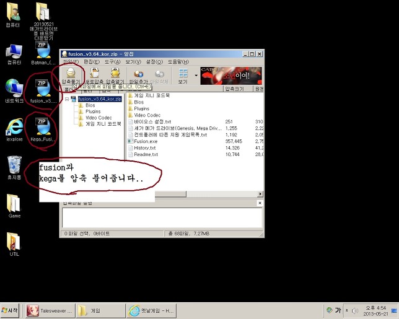Select the Bios folder in tree
This screenshot has height=319, width=399.
click(x=90, y=105)
